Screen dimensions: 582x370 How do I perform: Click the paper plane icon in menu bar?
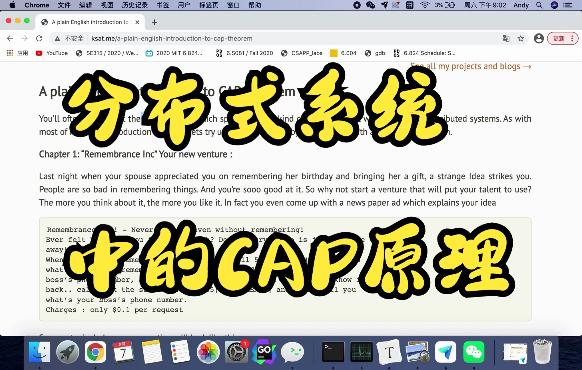pyautogui.click(x=384, y=5)
